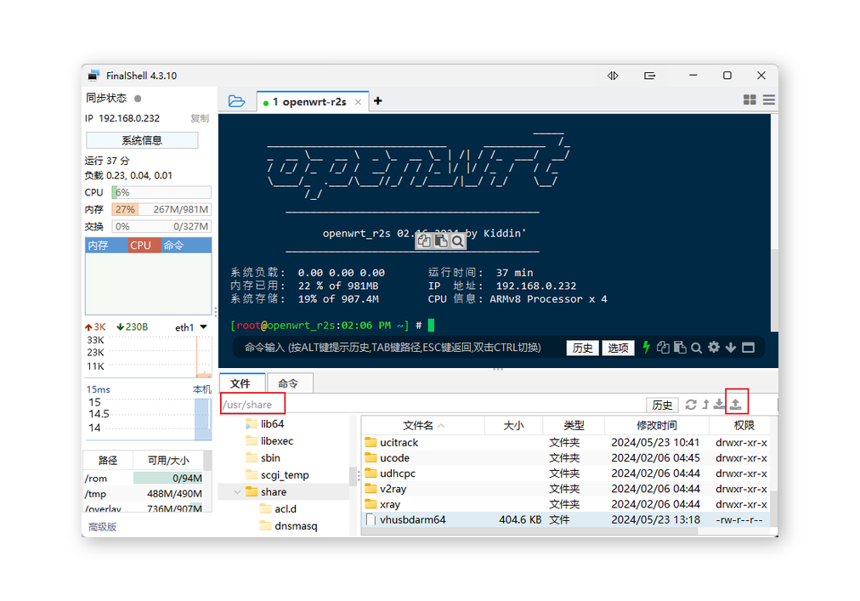
Task: Select the ucode folder row
Action: 565,457
